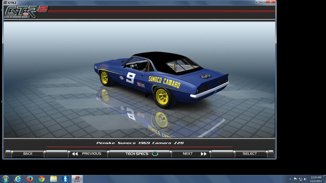Click the car name 'Penske Sunoco 1969 Camaro Z28'

[140, 143]
